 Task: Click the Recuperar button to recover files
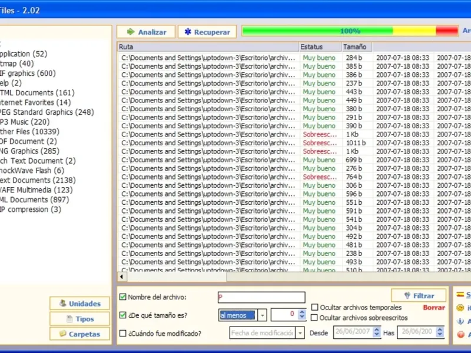point(207,32)
